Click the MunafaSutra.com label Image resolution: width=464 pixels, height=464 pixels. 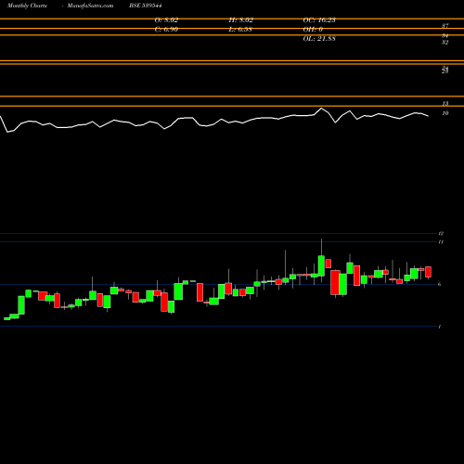(x=90, y=6)
